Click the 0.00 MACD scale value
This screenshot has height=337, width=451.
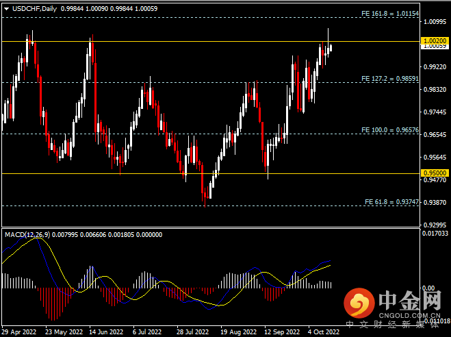pos(428,288)
